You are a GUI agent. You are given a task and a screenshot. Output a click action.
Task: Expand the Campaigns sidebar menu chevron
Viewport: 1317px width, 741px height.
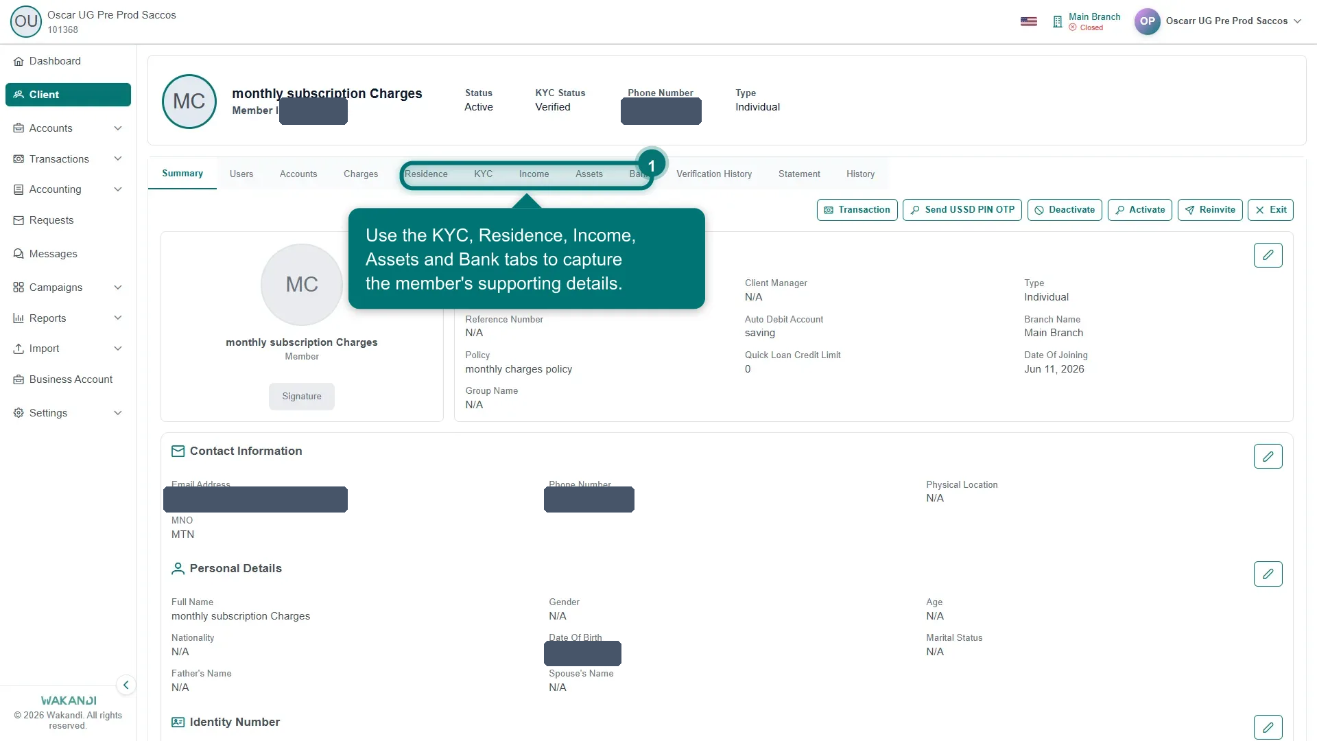coord(118,287)
